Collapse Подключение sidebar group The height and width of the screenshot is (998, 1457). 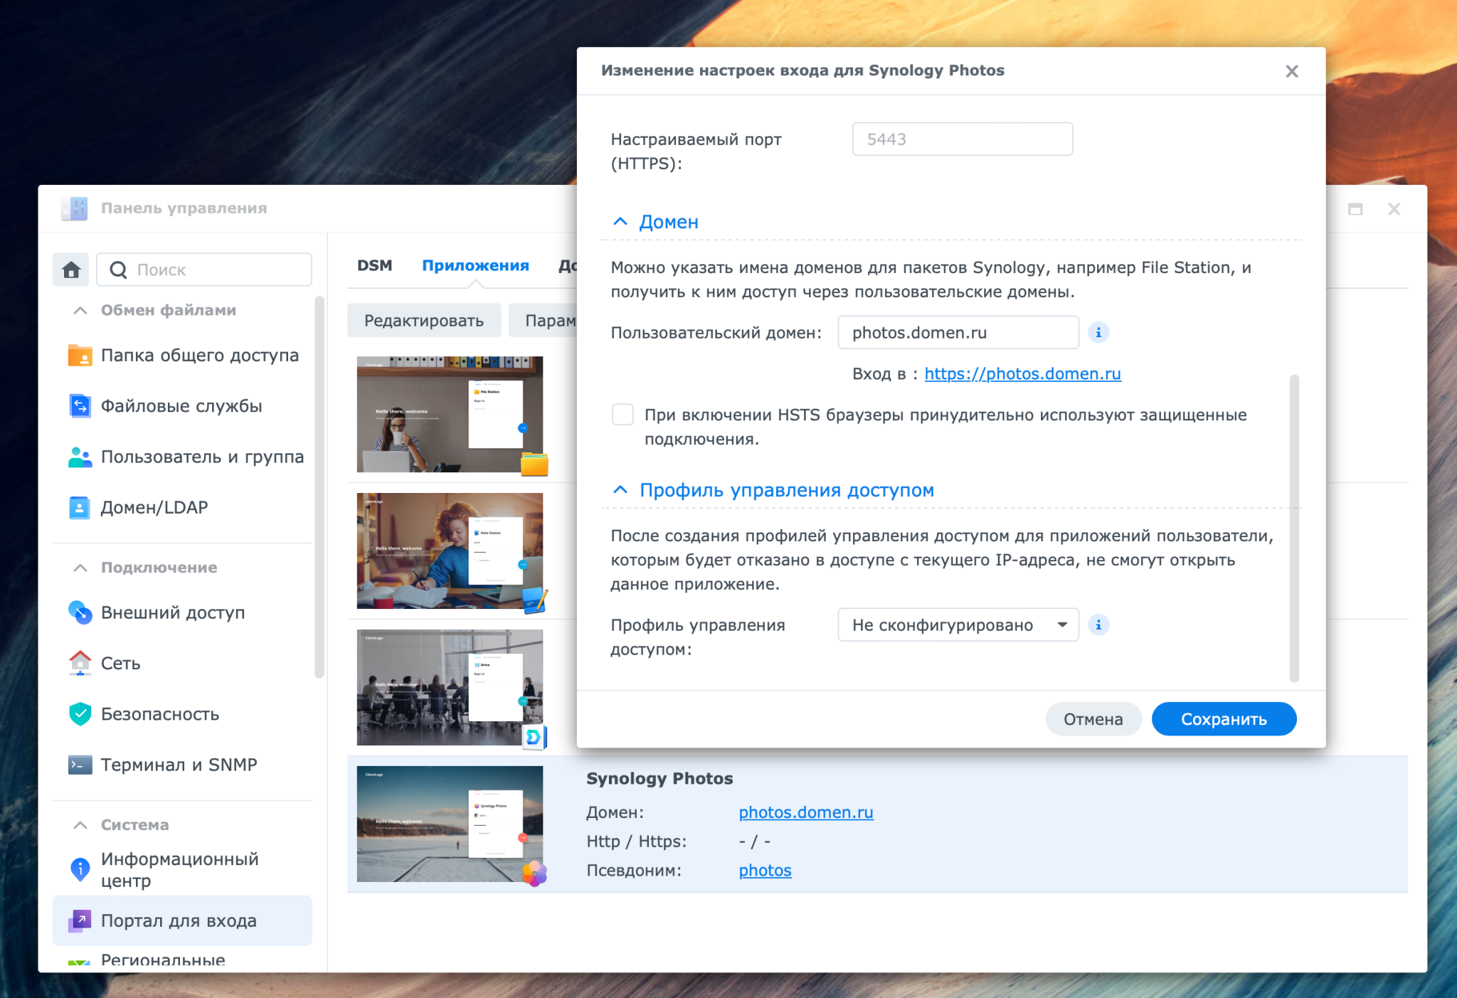80,568
